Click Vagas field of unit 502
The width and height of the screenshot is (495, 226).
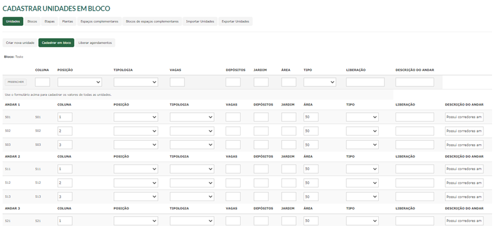pyautogui.click(x=233, y=131)
